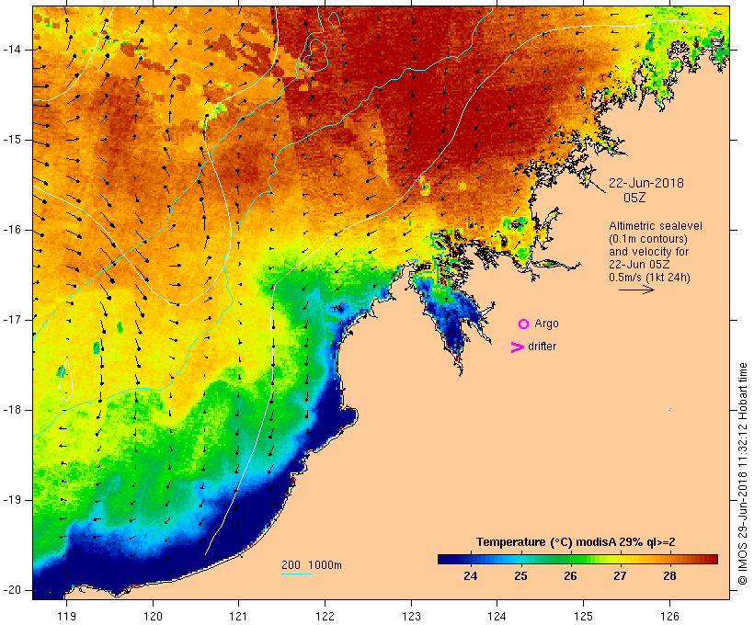
Task: Click the color bar value '24'
Action: click(470, 575)
